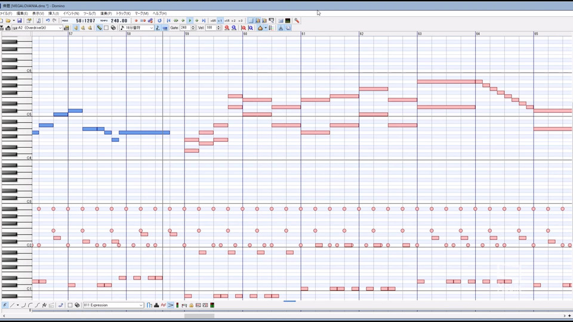
Task: Click the Gate input field showing 240
Action: coord(185,28)
